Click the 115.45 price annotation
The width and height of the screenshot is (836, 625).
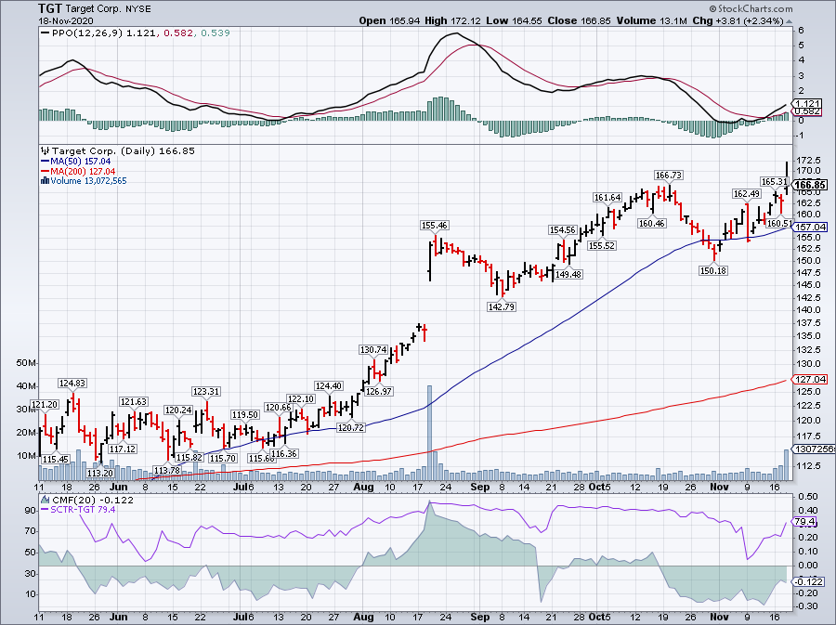point(56,460)
